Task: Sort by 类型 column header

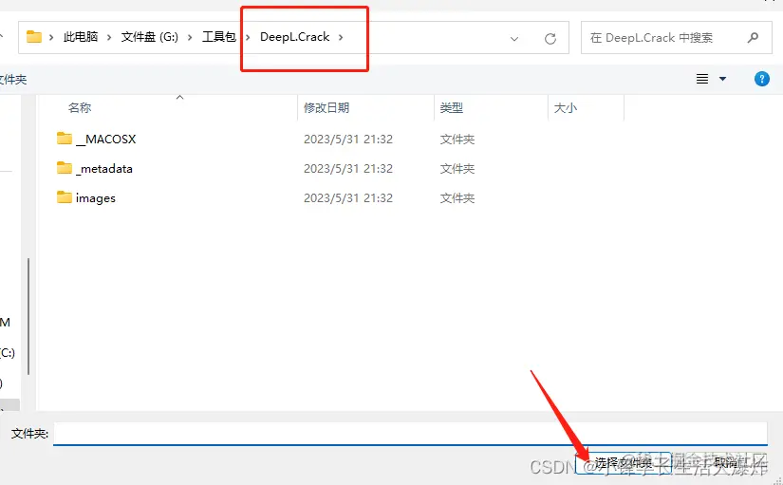Action: click(x=452, y=108)
